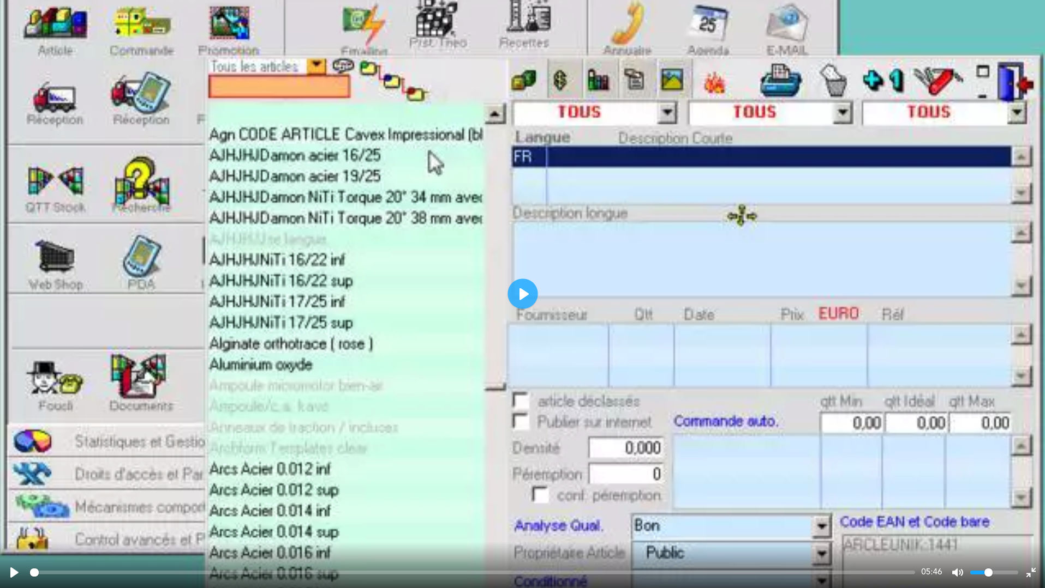The width and height of the screenshot is (1045, 588).
Task: Play the video using center button
Action: pyautogui.click(x=523, y=294)
